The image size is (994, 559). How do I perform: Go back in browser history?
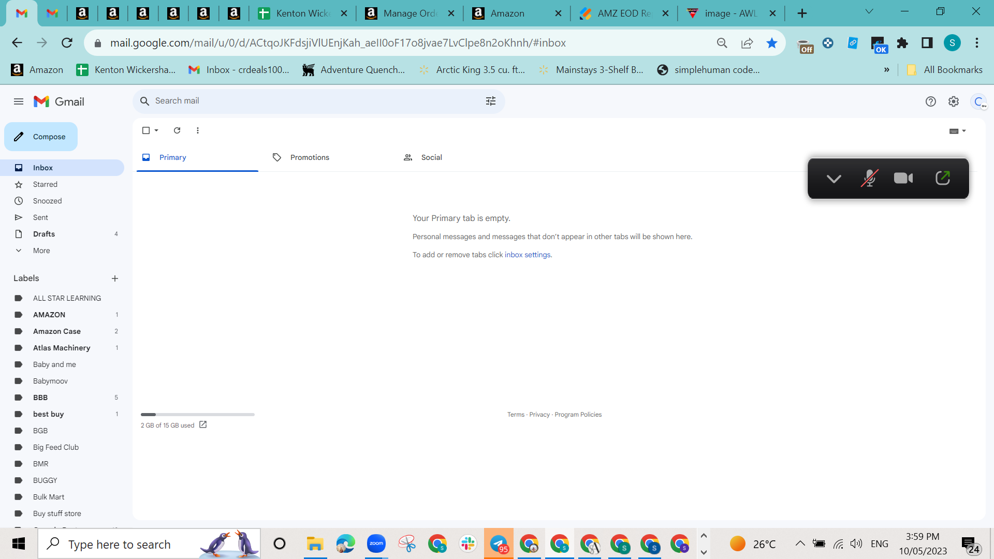click(x=17, y=43)
